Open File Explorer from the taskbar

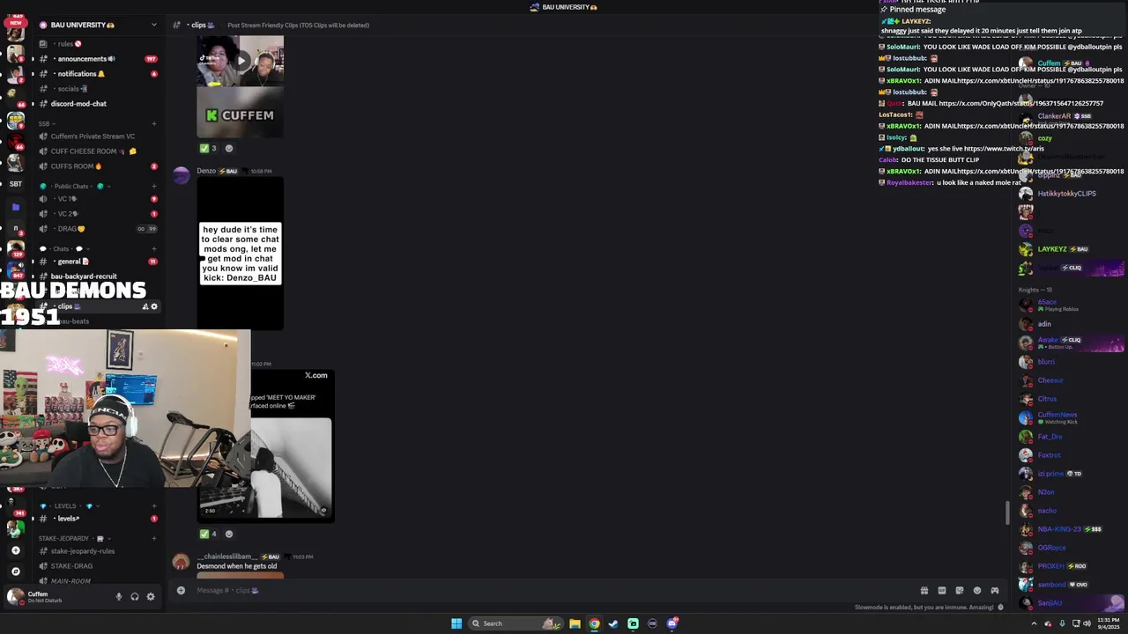point(575,623)
